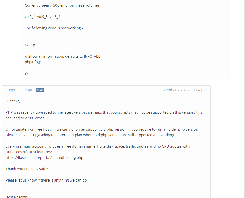Image resolution: width=245 pixels, height=198 pixels.
Task: Click the "<?php" opening tag line
Action: click(30, 45)
